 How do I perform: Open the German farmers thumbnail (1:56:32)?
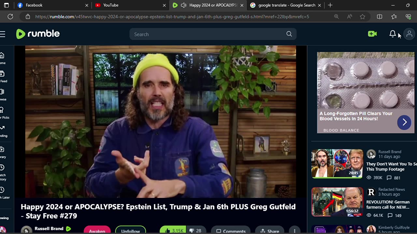tap(337, 201)
